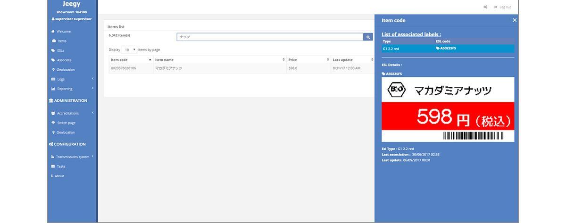Open the Tasks page
This screenshot has width=566, height=223.
coord(61,166)
